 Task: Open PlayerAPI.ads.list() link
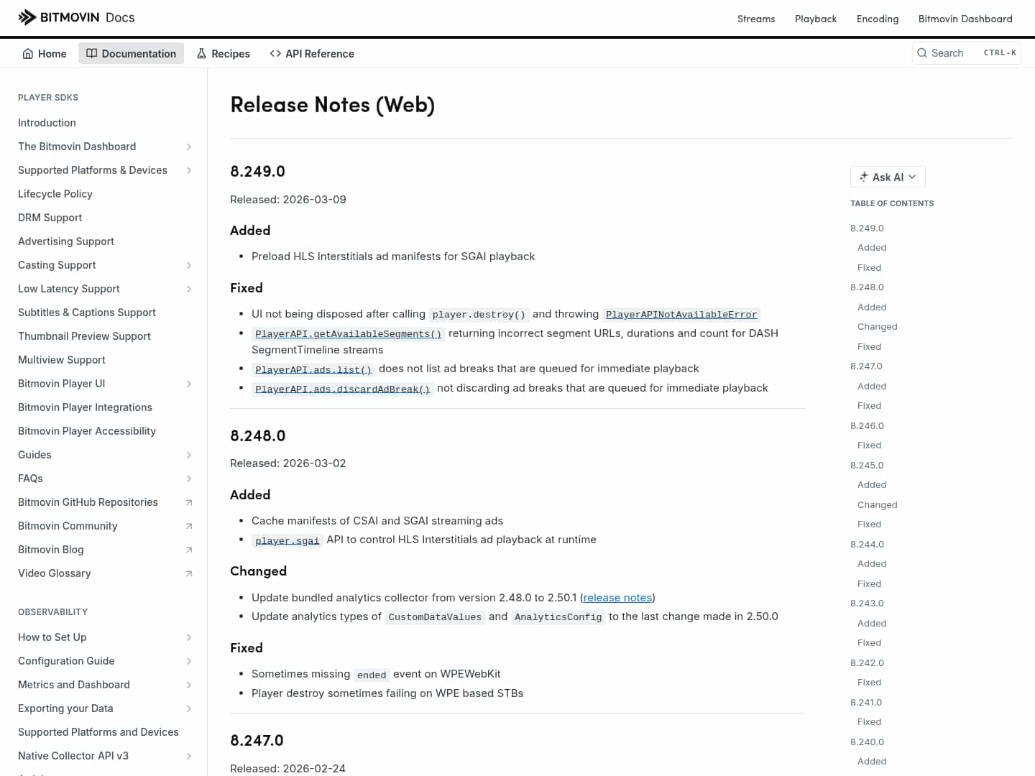click(x=313, y=369)
